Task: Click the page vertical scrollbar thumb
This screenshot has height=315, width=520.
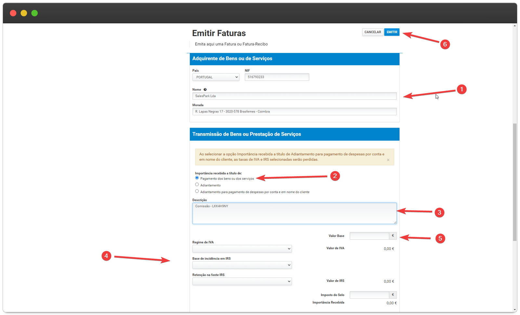Action: [514, 182]
